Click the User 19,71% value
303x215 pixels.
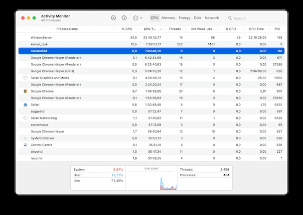117,175
